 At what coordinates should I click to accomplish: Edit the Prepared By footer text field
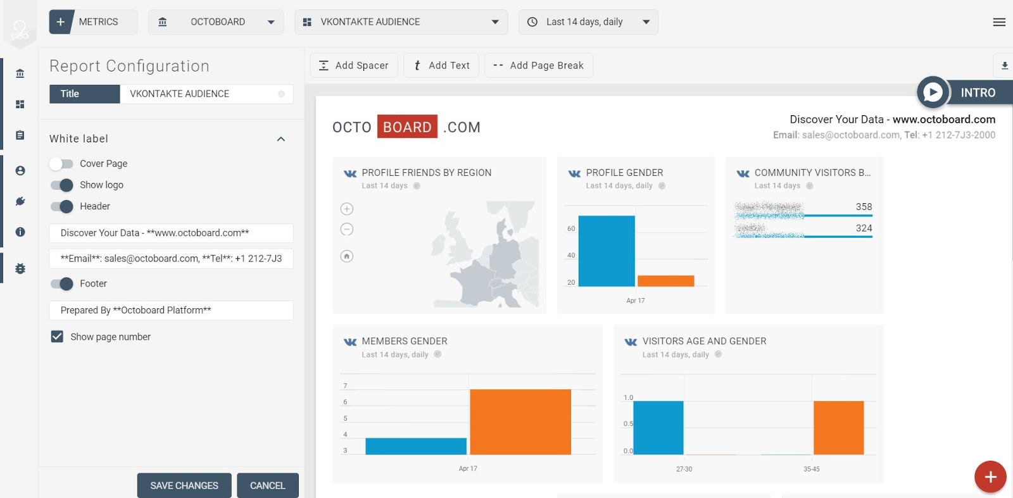click(x=171, y=310)
